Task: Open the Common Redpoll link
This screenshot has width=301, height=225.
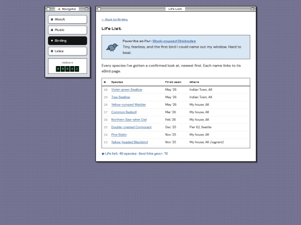Action: [x=124, y=112]
